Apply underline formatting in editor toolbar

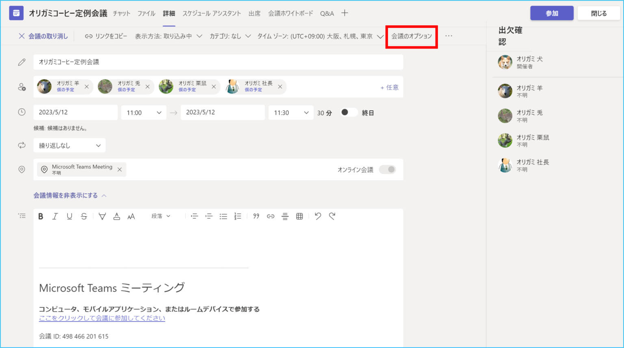click(x=69, y=216)
